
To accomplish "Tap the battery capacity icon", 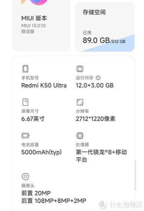I will (x=26, y=135).
